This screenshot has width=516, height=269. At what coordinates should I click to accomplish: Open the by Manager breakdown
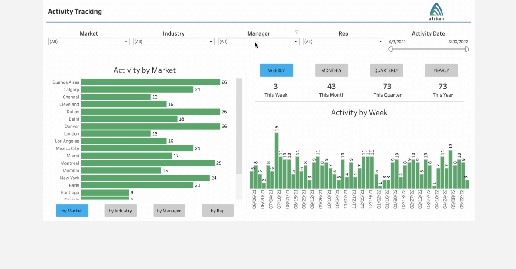click(x=169, y=210)
